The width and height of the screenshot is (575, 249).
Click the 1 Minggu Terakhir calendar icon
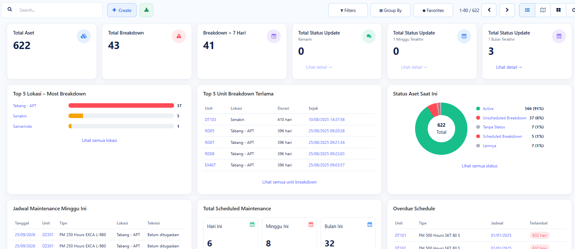point(464,36)
